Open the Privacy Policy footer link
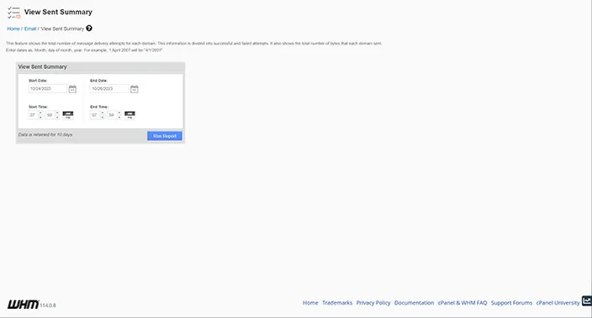The width and height of the screenshot is (592, 318). (x=373, y=303)
